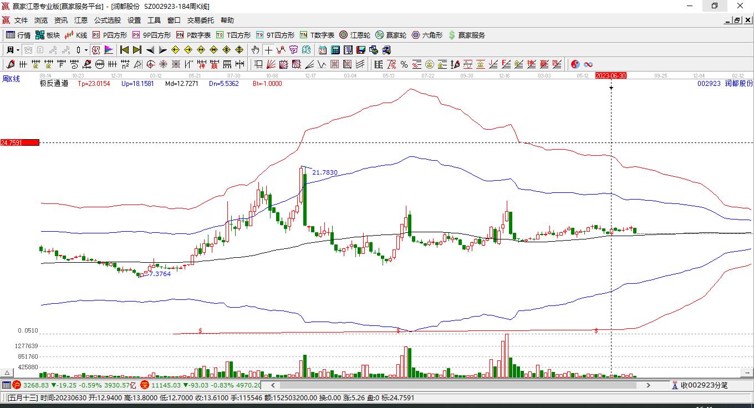Click the horizontal scrollbar right arrow
Screen dimensions: 754x408
pos(648,385)
